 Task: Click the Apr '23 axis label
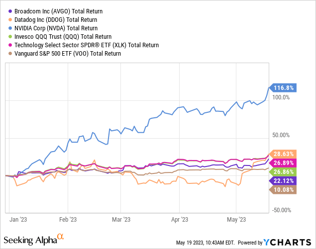coord(180,219)
